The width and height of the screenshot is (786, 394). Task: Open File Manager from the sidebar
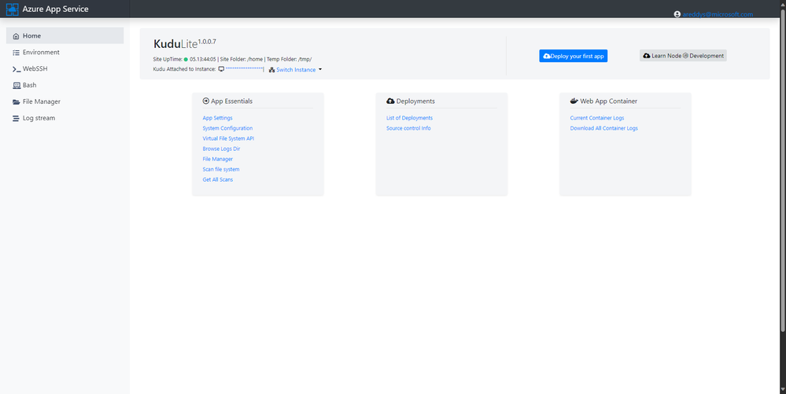coord(65,101)
